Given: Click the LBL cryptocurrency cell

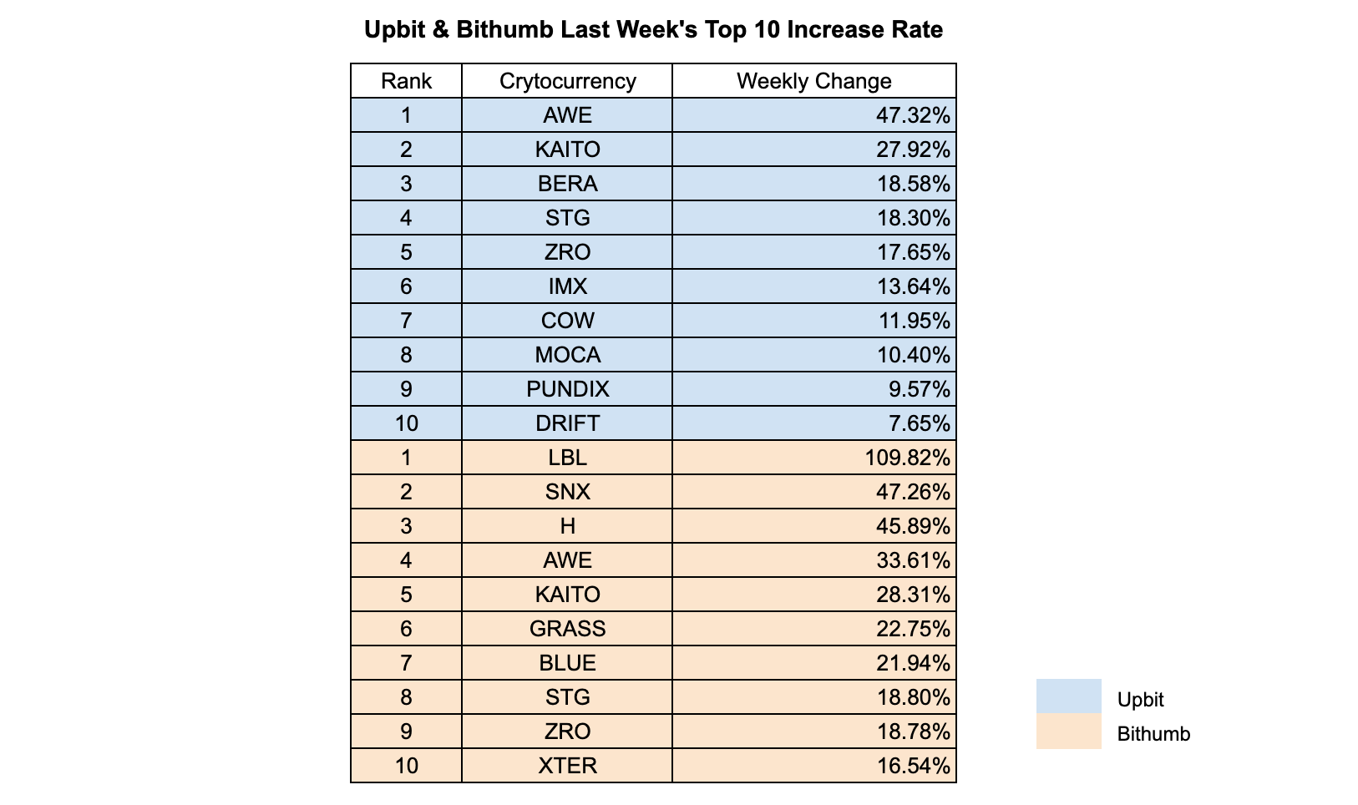Looking at the screenshot, I should point(567,458).
